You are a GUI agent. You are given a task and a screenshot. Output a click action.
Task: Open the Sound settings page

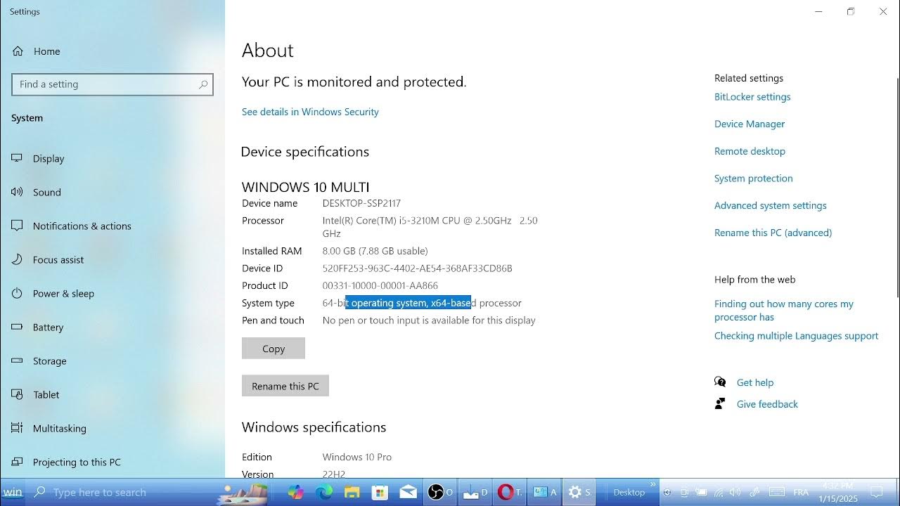pyautogui.click(x=37, y=193)
